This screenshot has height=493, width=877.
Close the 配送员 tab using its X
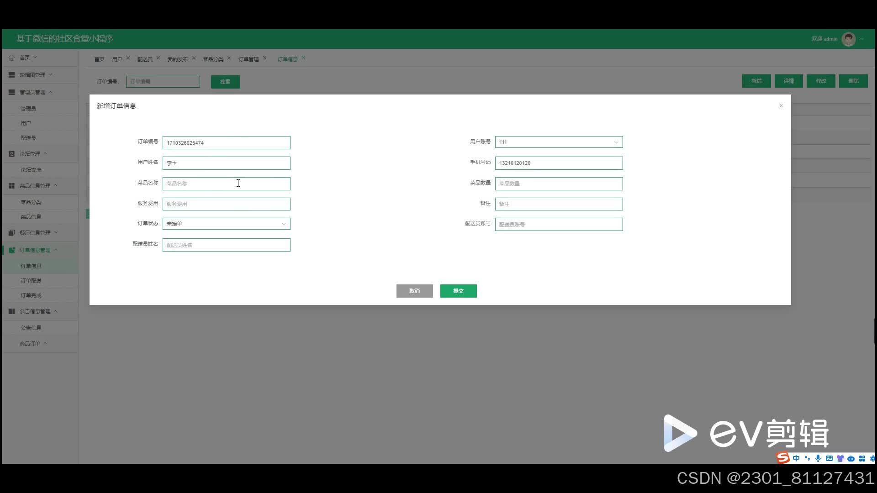pos(158,58)
